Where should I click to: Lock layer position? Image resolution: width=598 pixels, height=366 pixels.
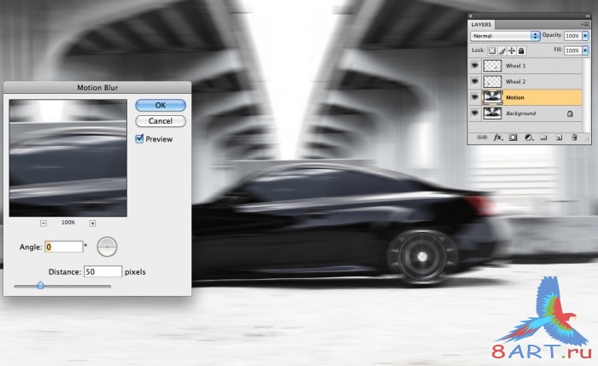512,50
